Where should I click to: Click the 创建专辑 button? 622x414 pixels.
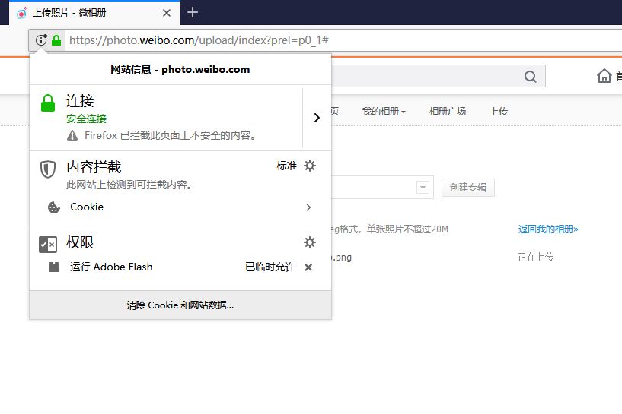(x=468, y=187)
